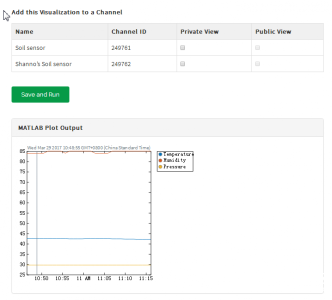Screen dimensions: 332x300
Task: Click the Temperature legend blue dot
Action: click(160, 154)
